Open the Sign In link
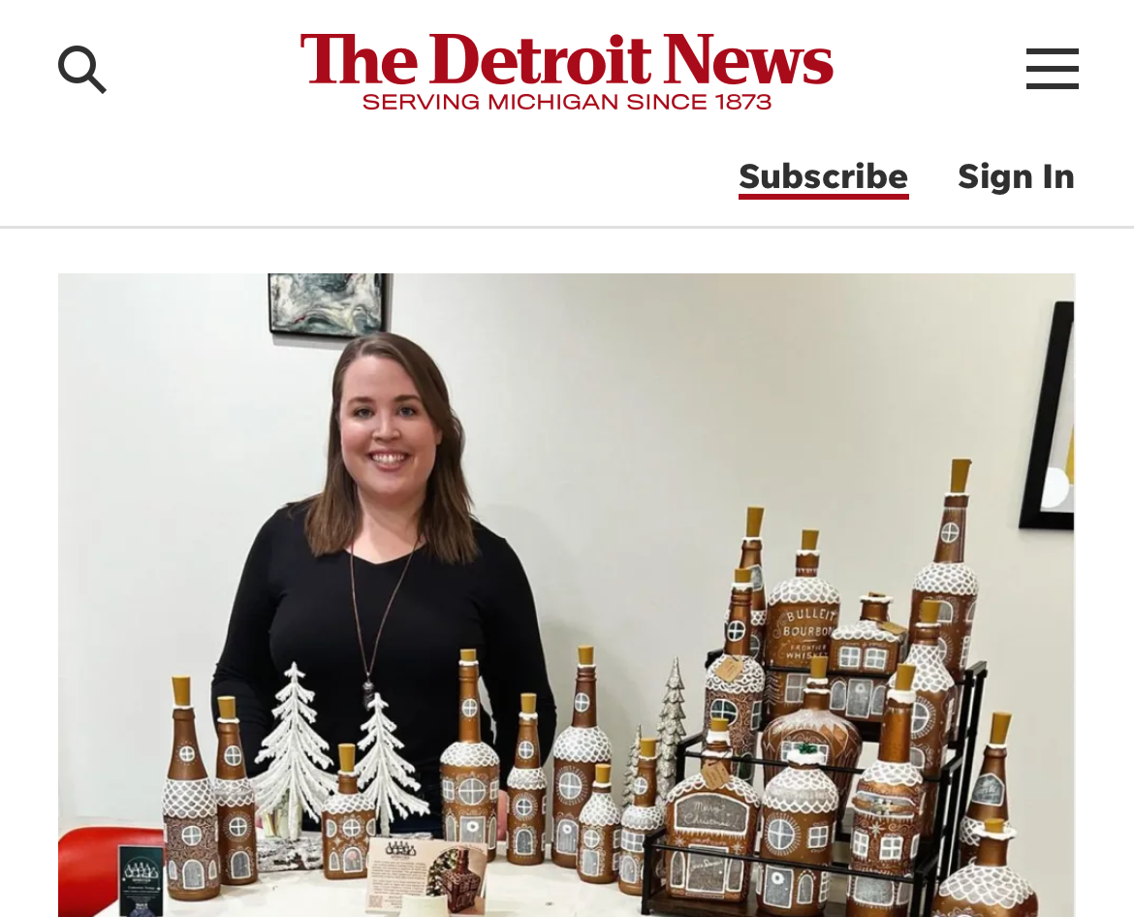The width and height of the screenshot is (1134, 917). [x=1016, y=177]
